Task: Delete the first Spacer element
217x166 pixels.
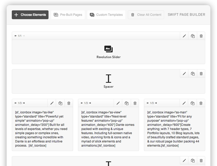Action: click(x=201, y=73)
